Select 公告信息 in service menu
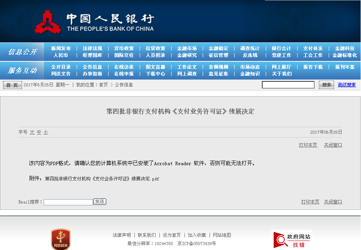The width and height of the screenshot is (361, 250). [x=92, y=67]
